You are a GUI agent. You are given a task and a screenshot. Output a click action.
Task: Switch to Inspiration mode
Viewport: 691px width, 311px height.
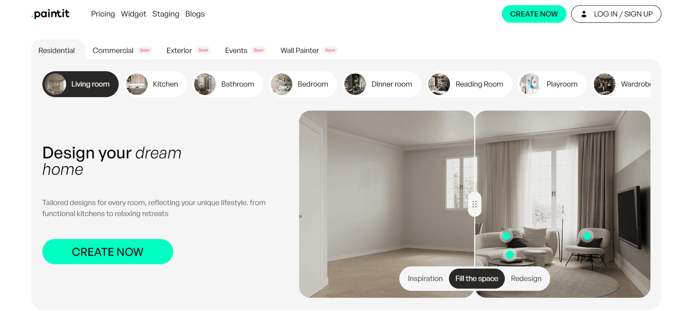coord(425,279)
